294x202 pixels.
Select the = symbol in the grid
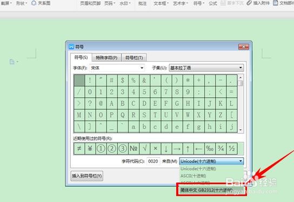coord(231,92)
